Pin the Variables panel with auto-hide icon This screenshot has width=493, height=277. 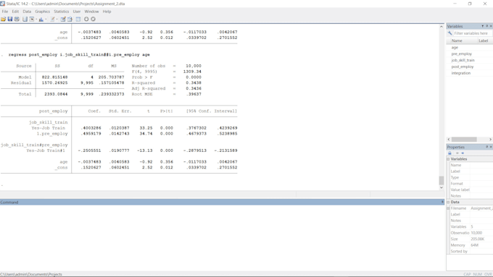[486, 26]
